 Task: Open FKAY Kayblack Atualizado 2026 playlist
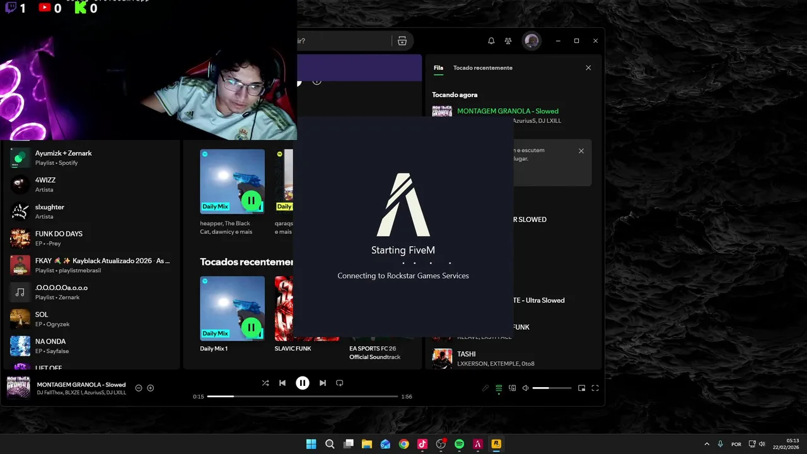(x=91, y=265)
